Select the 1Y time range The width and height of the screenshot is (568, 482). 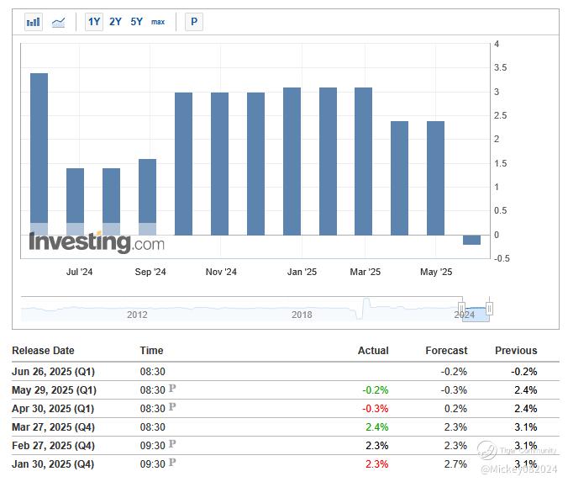click(x=94, y=22)
